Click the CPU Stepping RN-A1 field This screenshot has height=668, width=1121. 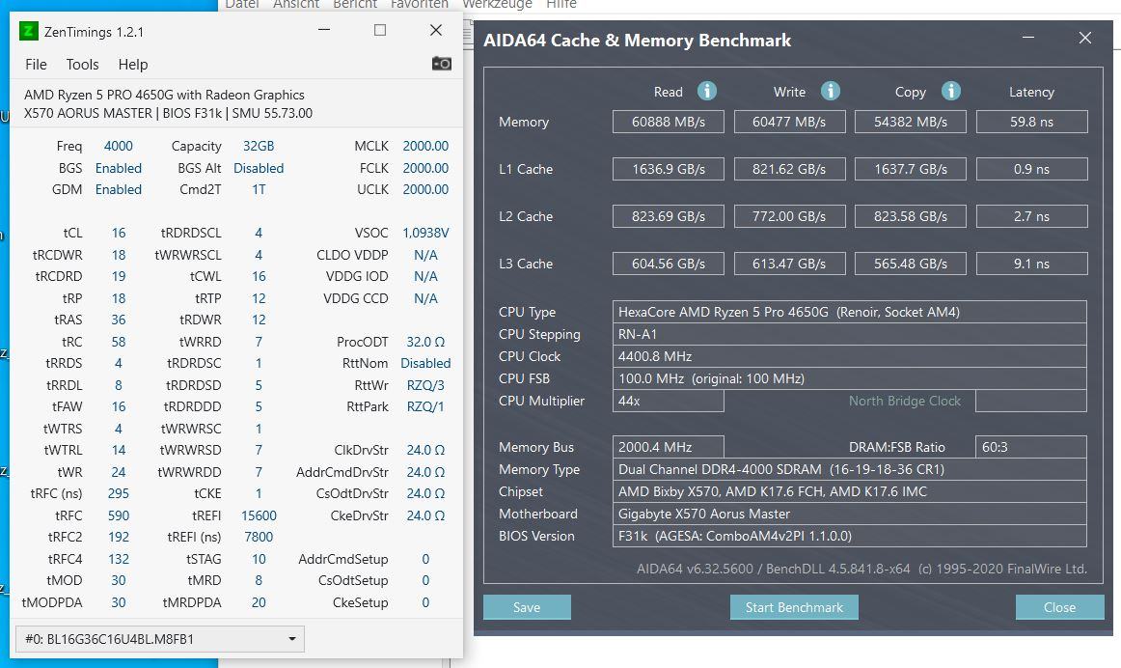(x=849, y=334)
